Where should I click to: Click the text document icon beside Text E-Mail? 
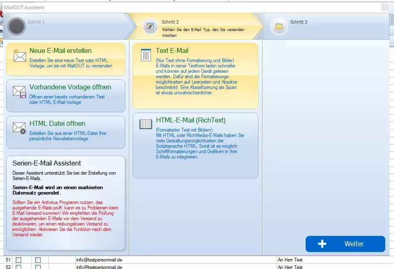click(146, 55)
